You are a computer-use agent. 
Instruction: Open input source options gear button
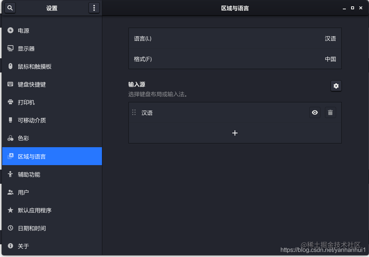[x=336, y=86]
